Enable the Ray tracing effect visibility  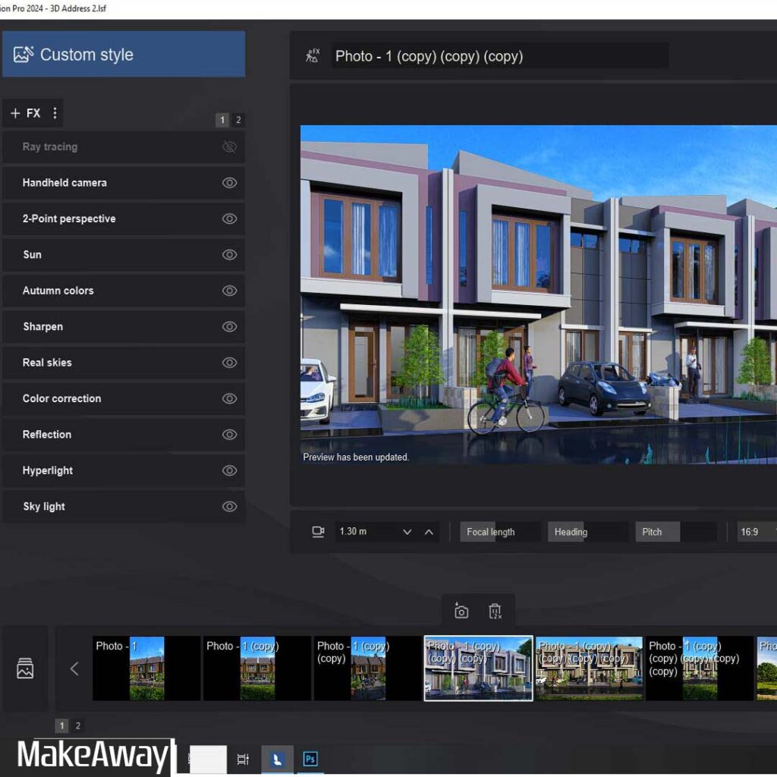(229, 147)
